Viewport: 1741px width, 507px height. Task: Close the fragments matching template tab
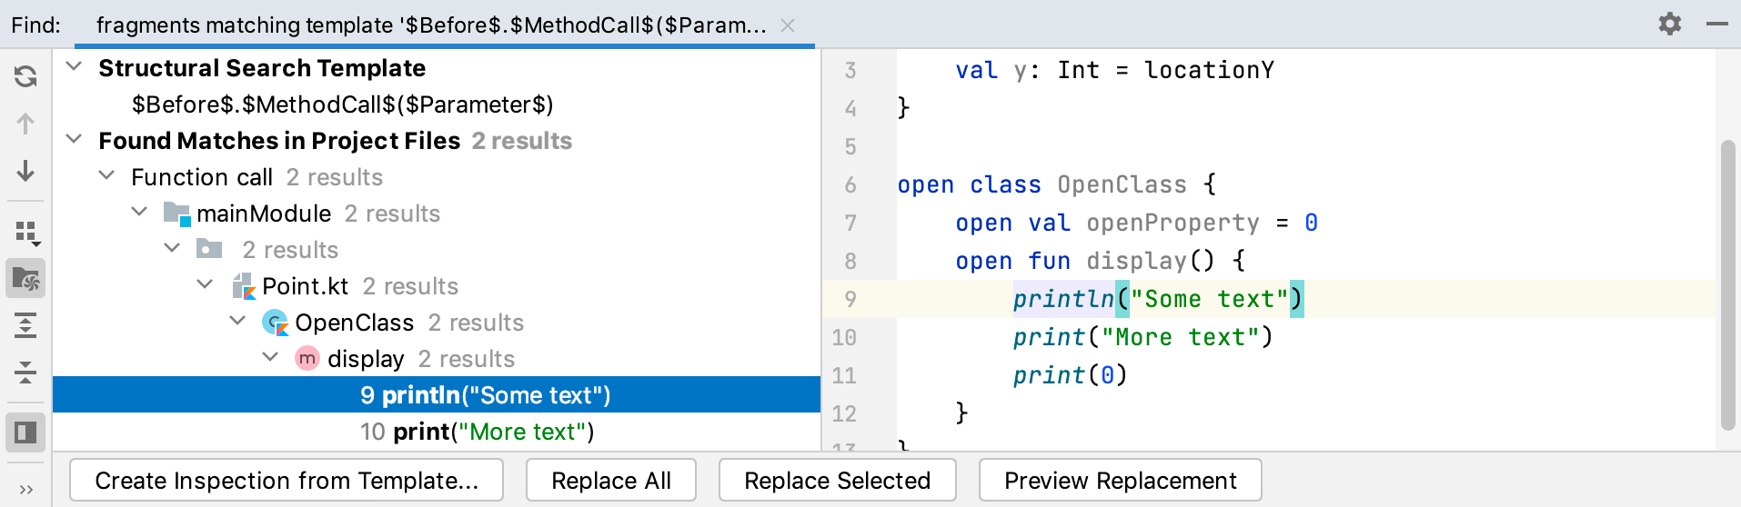788,25
